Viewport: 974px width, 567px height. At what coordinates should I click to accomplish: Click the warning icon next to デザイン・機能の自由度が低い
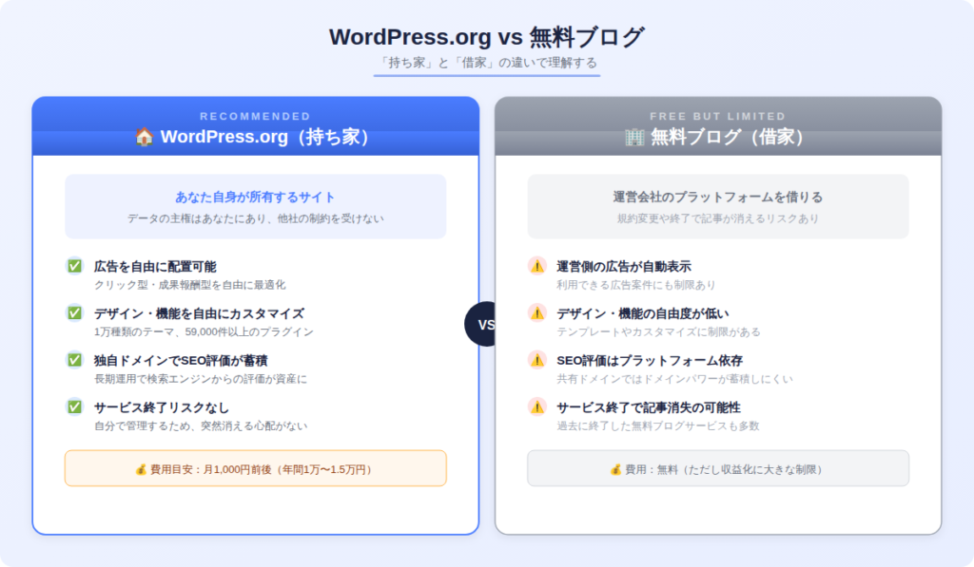tap(536, 312)
